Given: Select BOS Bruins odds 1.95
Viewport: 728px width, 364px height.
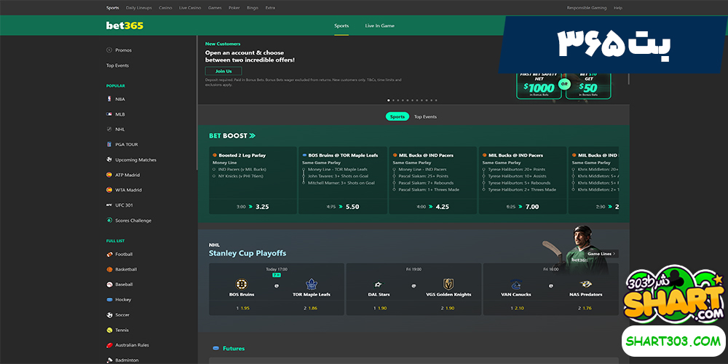Looking at the screenshot, I should pyautogui.click(x=243, y=308).
